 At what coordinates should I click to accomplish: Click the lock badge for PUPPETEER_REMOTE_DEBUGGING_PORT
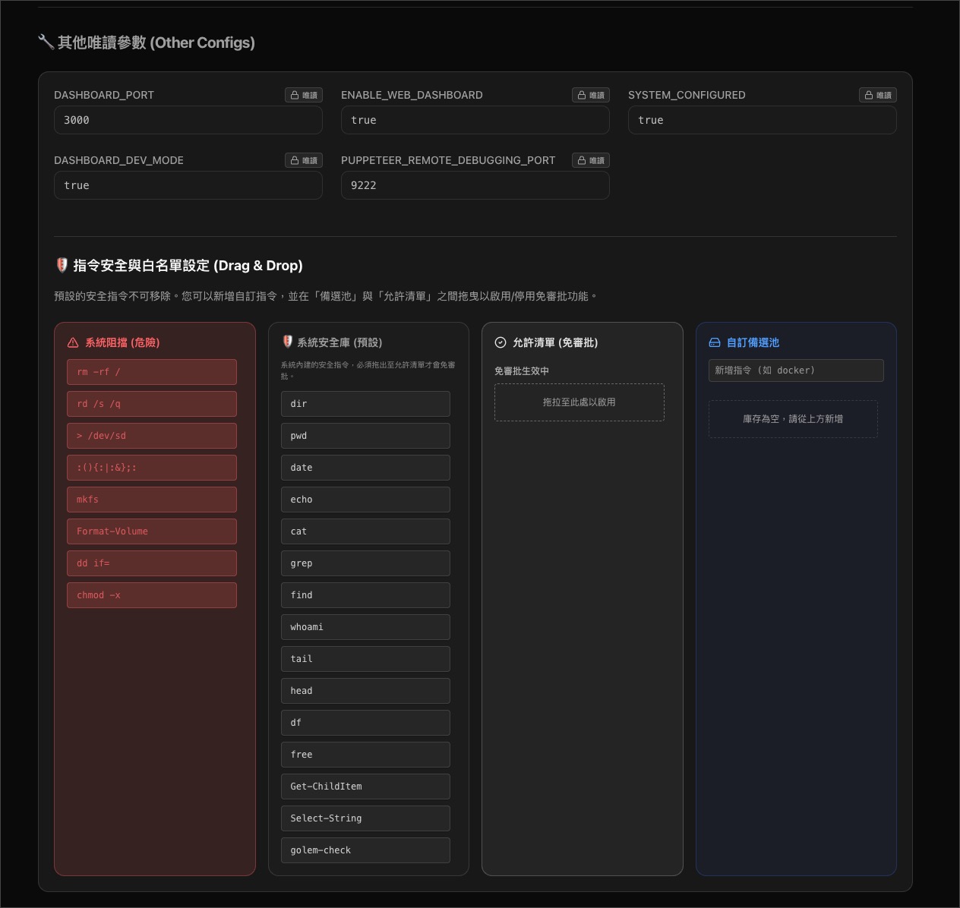pyautogui.click(x=591, y=160)
